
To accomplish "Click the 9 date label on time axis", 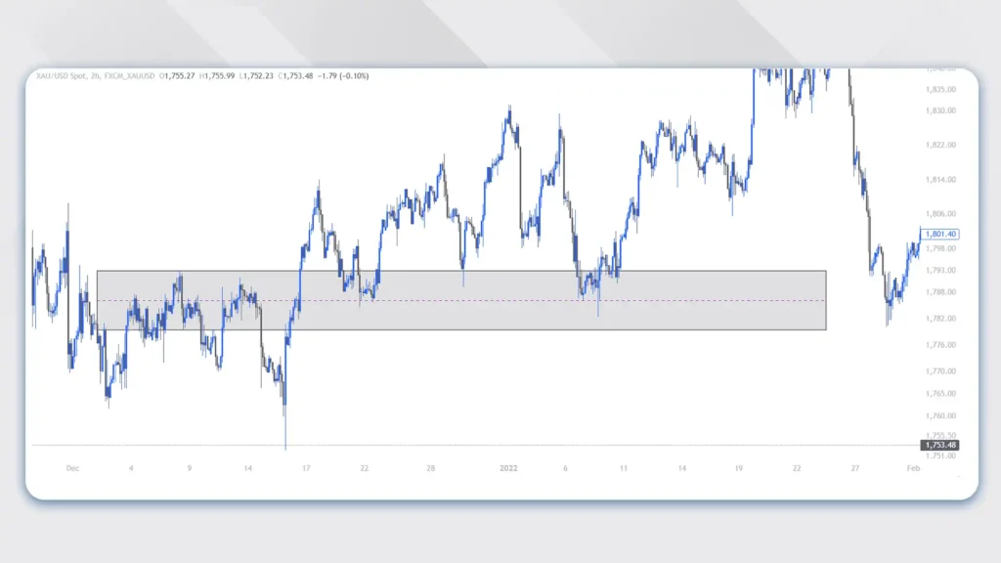I will pos(189,468).
